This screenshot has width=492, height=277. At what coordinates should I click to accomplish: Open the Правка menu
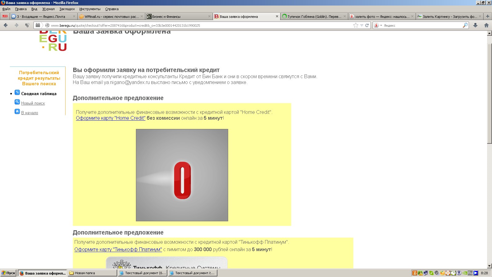click(x=21, y=9)
